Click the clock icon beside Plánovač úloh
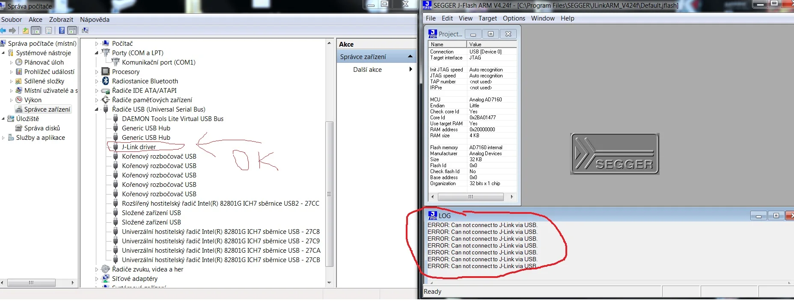 19,62
